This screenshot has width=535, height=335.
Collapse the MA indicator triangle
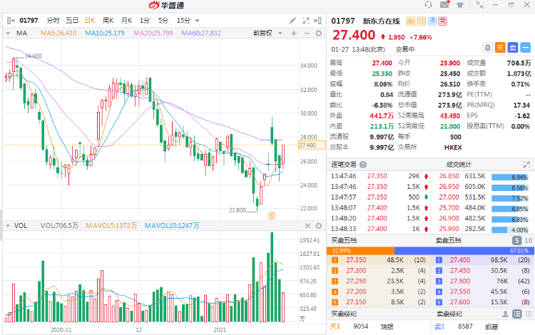tap(8, 33)
